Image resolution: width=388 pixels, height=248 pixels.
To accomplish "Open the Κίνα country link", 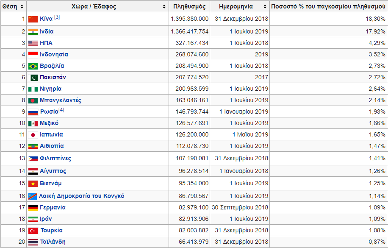I will tap(46, 19).
